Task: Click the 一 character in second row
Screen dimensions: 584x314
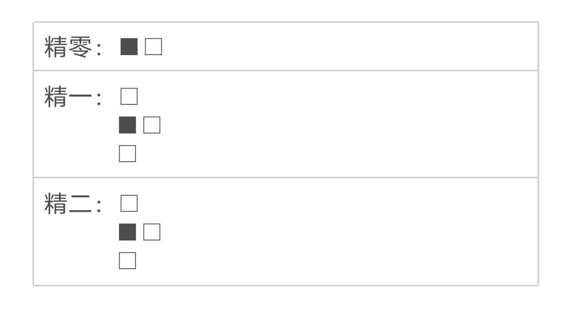Action: [x=78, y=98]
